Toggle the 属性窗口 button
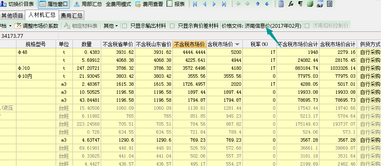This screenshot has height=166, width=381. pos(54,4)
